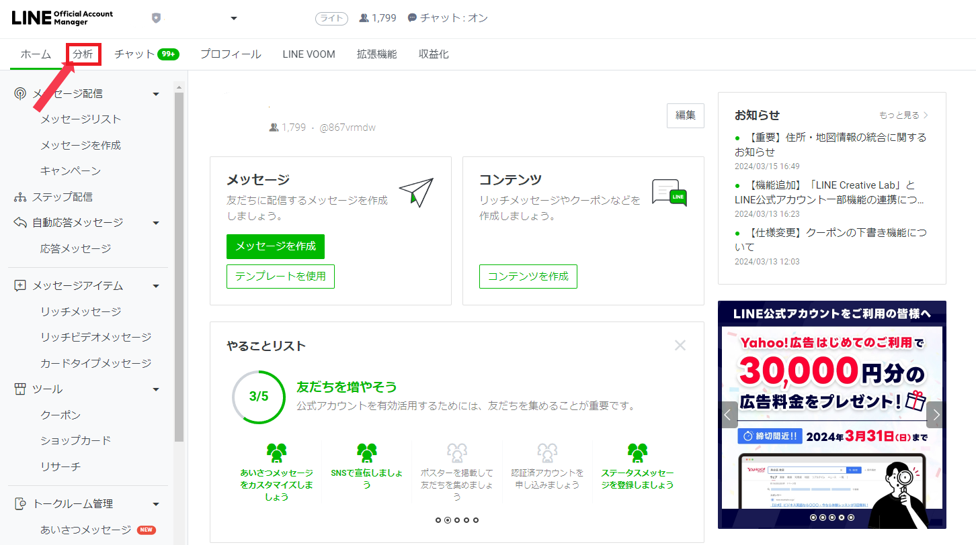The width and height of the screenshot is (976, 545).
Task: Click the 3/5 progress circle
Action: click(x=259, y=397)
